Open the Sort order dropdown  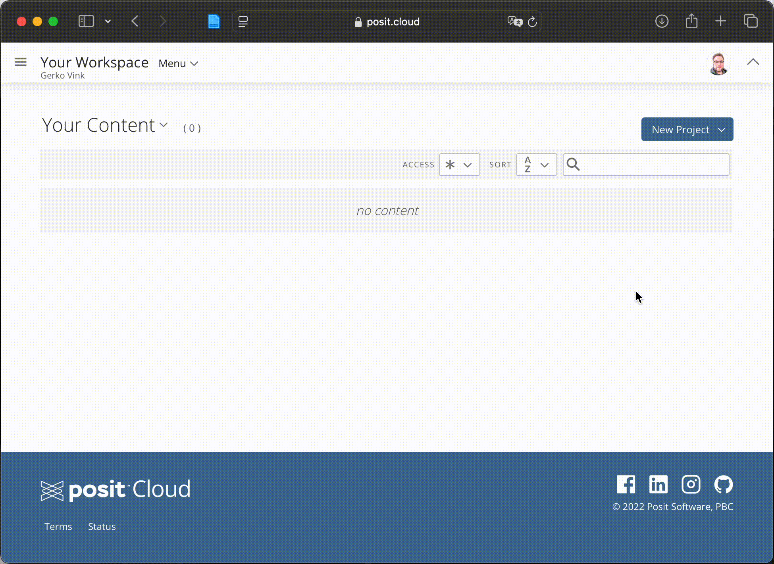(536, 165)
